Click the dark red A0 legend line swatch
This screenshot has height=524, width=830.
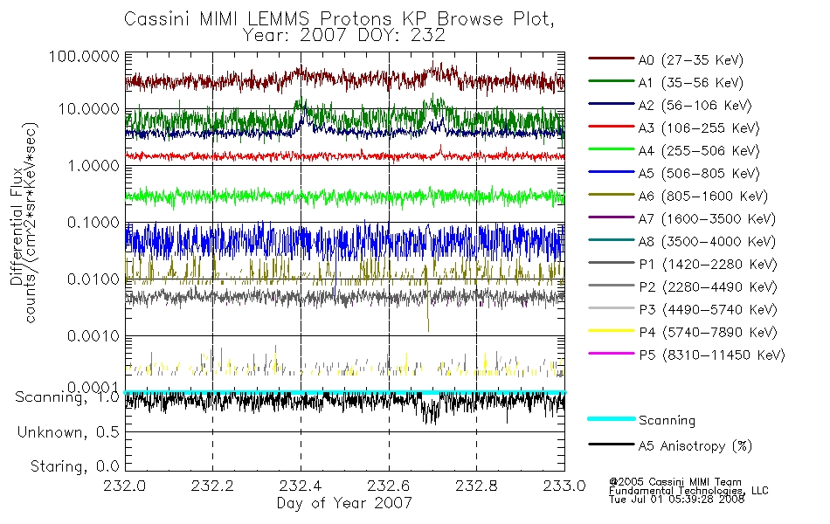[x=612, y=59]
